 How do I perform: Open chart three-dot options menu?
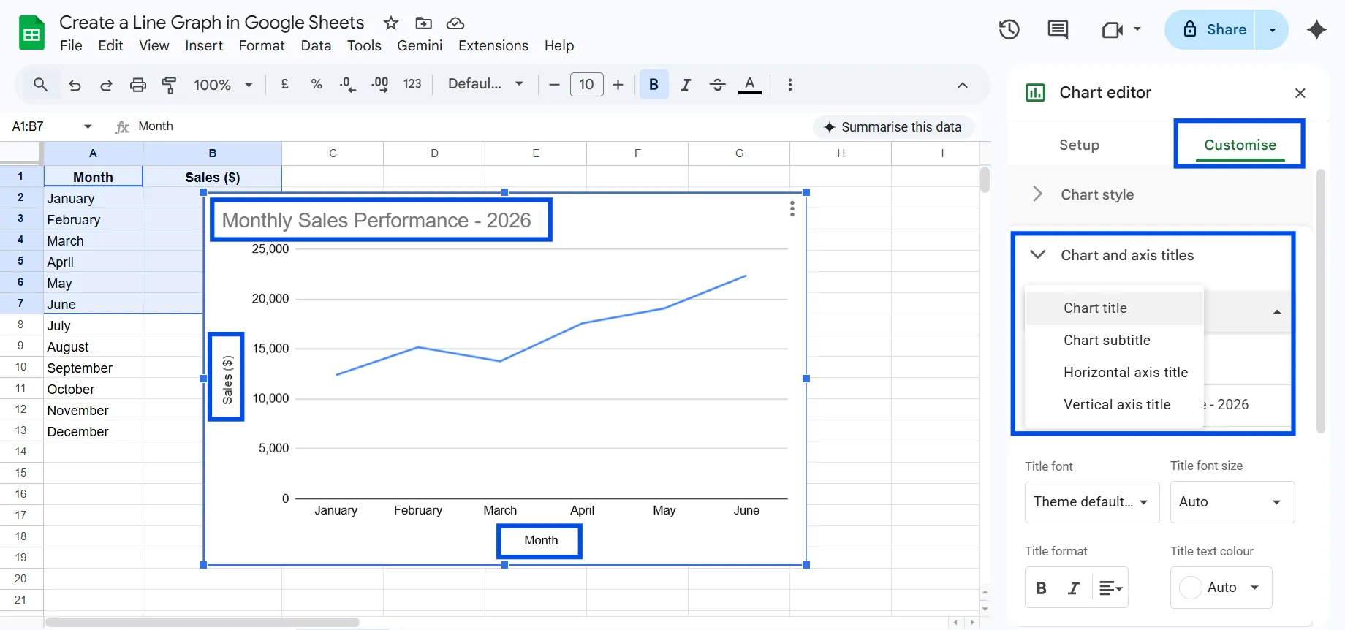792,209
